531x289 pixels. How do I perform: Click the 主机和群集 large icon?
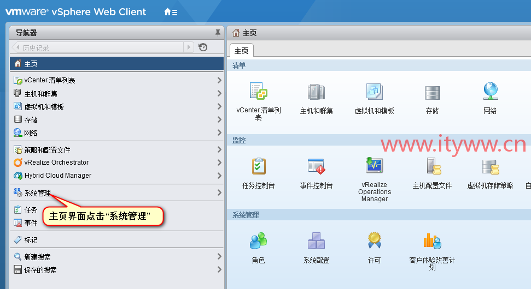click(316, 92)
